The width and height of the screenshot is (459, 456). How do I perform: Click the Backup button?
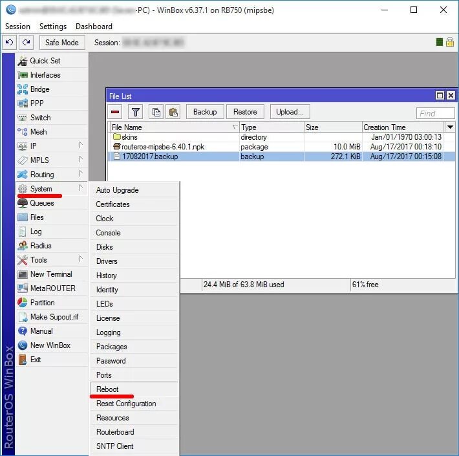(x=205, y=112)
